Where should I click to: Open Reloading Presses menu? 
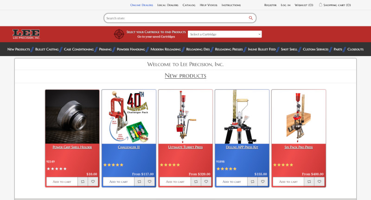[x=229, y=49]
